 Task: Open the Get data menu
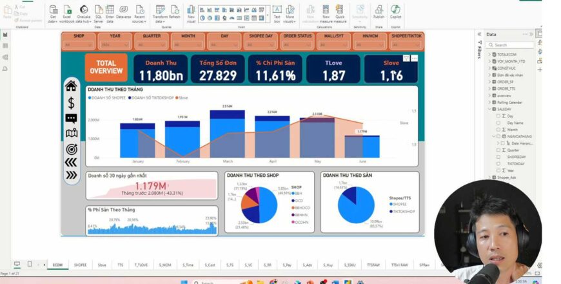(53, 14)
